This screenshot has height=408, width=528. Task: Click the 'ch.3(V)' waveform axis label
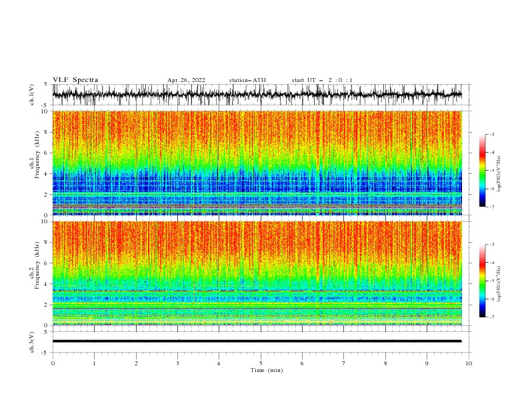click(x=32, y=342)
